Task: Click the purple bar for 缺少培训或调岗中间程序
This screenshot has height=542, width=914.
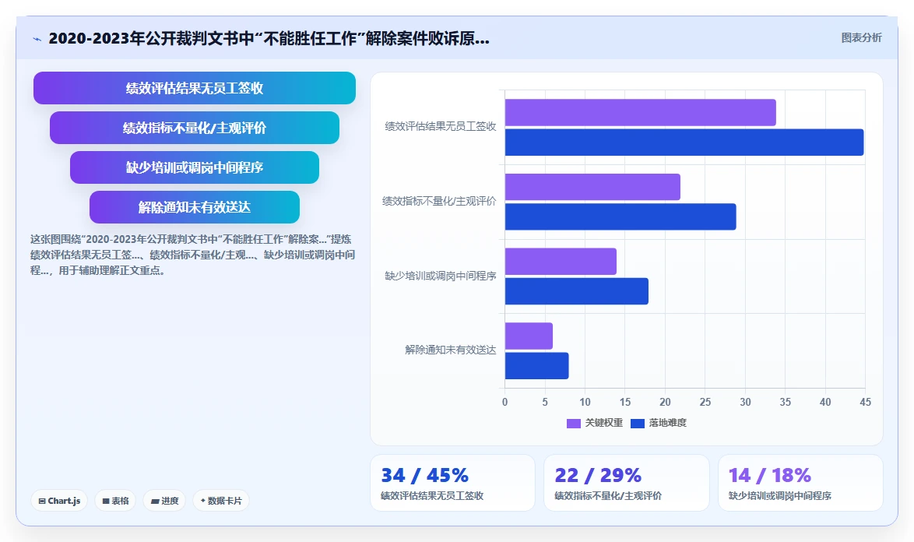Action: coord(561,262)
